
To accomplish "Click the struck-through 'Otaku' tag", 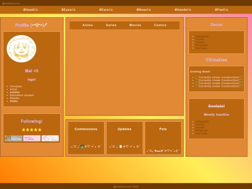I will 14,101.
